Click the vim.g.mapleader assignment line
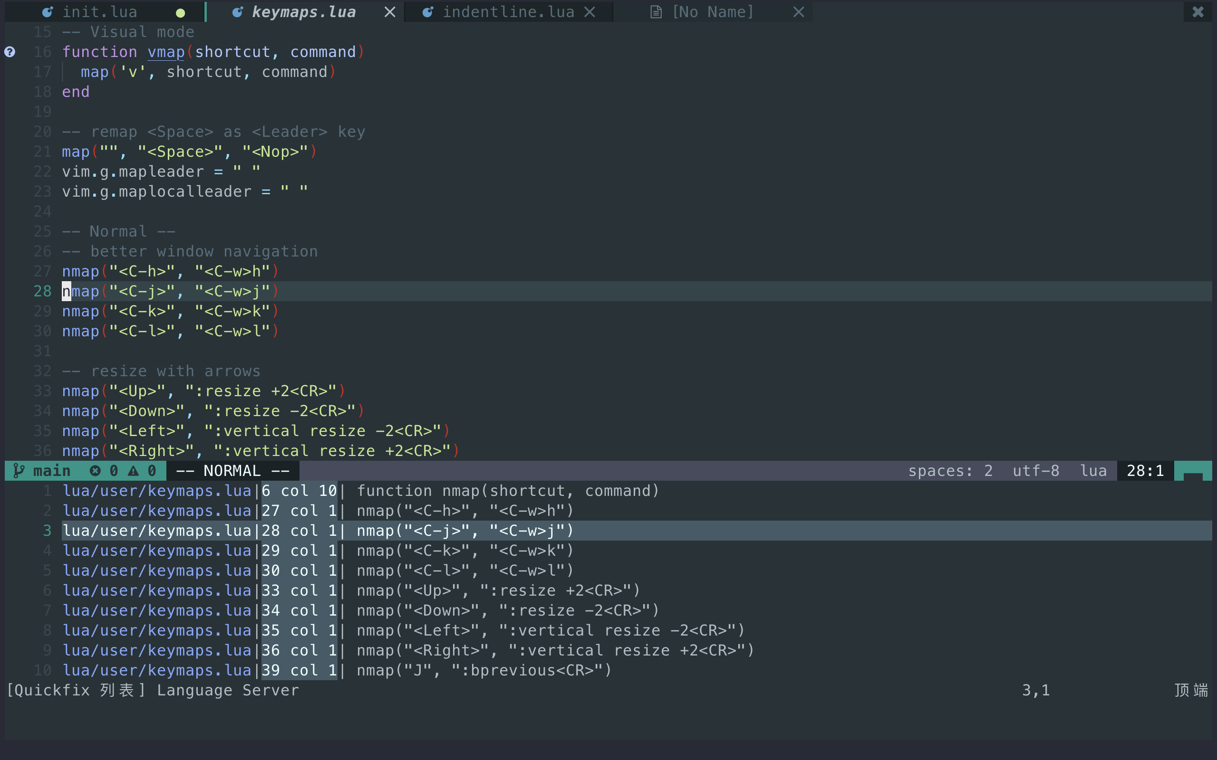 click(161, 172)
